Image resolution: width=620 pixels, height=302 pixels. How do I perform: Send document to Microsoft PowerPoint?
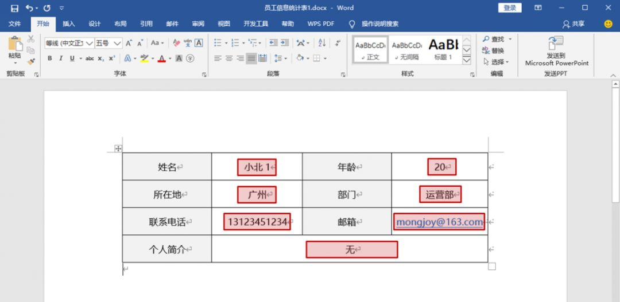tap(556, 52)
